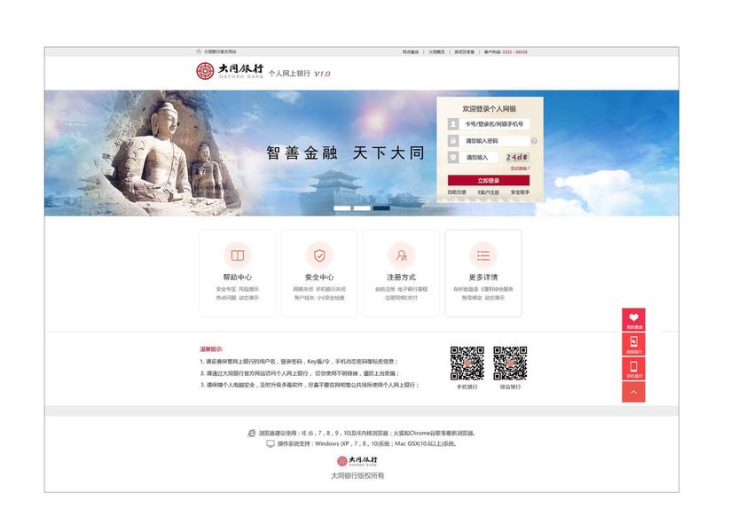Image resolution: width=753 pixels, height=532 pixels.
Task: Click the house icon in top bar
Action: [x=199, y=51]
